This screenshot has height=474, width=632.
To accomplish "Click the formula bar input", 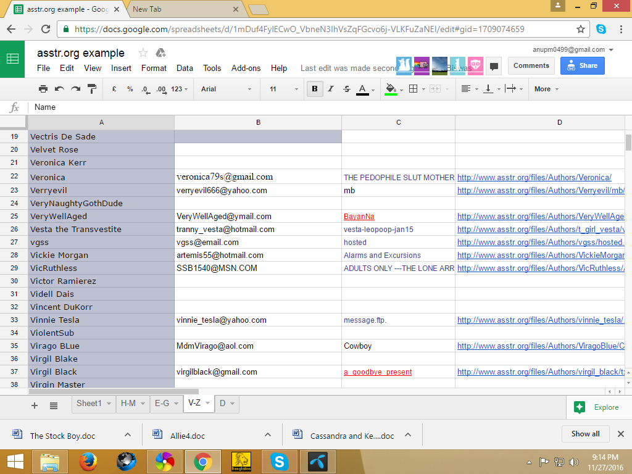I will (x=328, y=107).
